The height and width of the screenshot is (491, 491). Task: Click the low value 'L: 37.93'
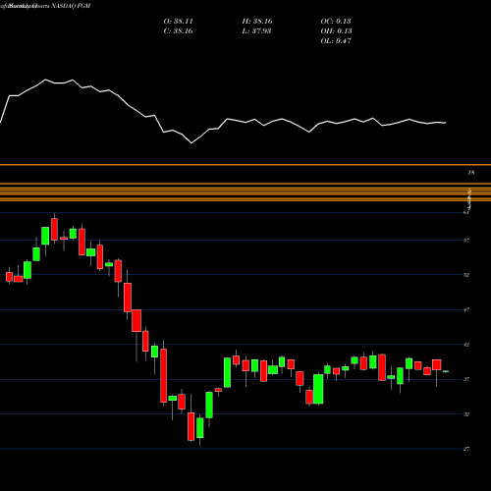[x=256, y=31]
